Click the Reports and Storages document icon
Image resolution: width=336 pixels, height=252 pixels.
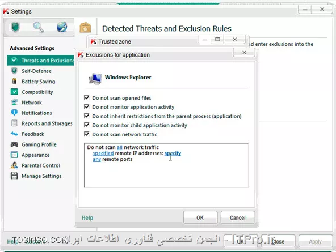[x=14, y=123]
